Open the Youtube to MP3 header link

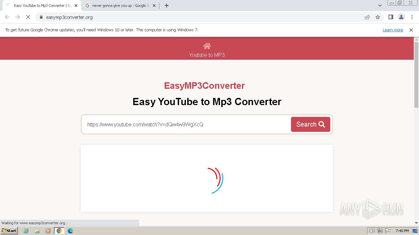207,55
